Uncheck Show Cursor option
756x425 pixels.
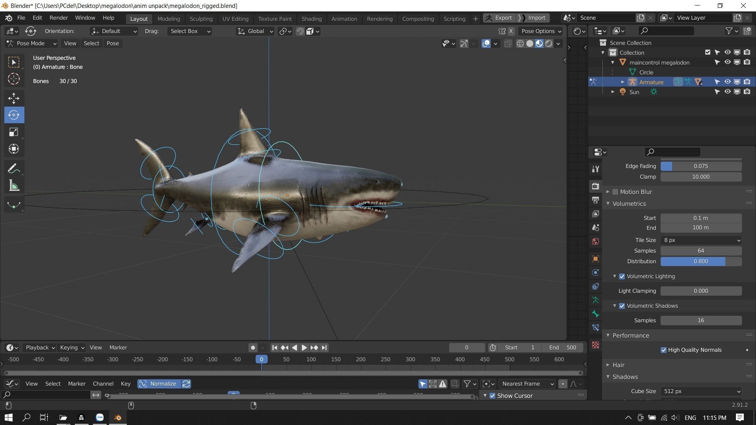(x=492, y=395)
